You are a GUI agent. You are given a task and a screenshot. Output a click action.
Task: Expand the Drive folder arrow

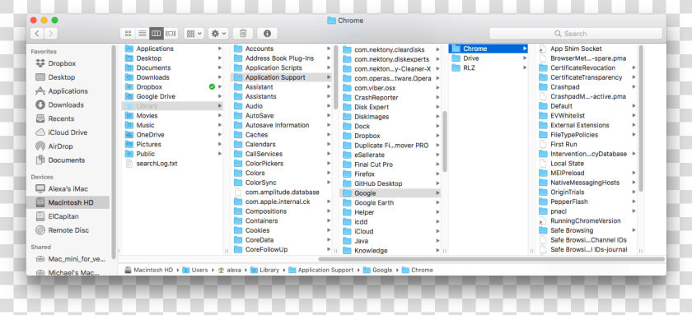click(525, 58)
